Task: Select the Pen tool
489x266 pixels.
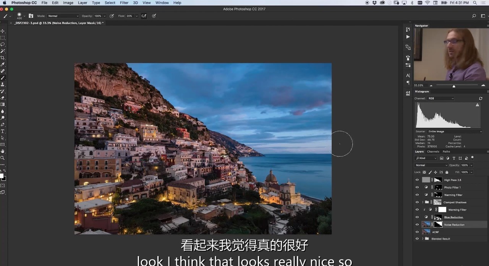Action: click(x=3, y=124)
